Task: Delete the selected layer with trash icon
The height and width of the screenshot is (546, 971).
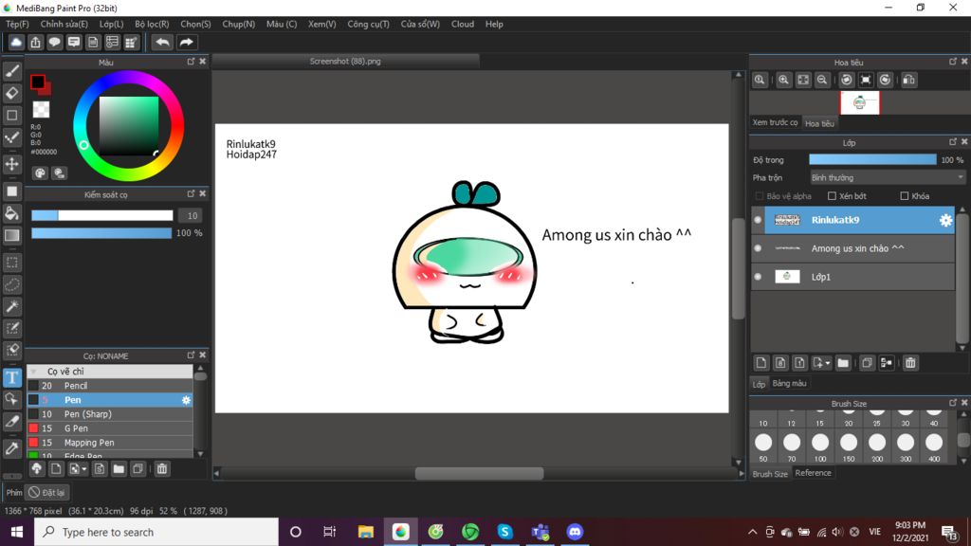Action: (x=909, y=363)
